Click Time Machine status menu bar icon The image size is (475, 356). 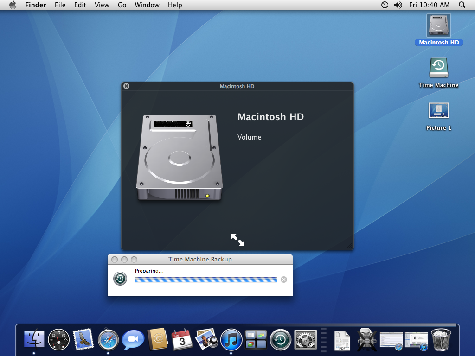click(385, 5)
